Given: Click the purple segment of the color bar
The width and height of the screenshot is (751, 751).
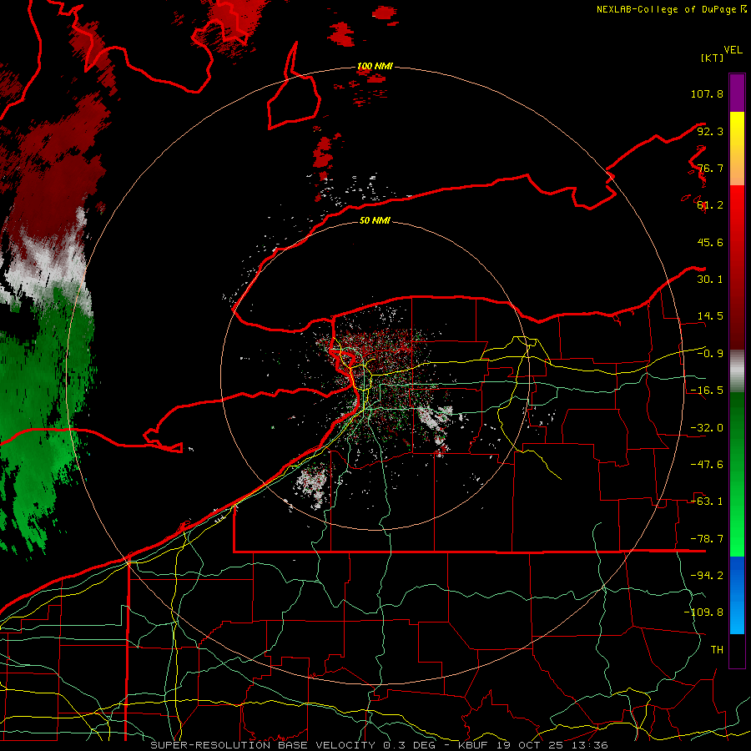Looking at the screenshot, I should [x=737, y=93].
